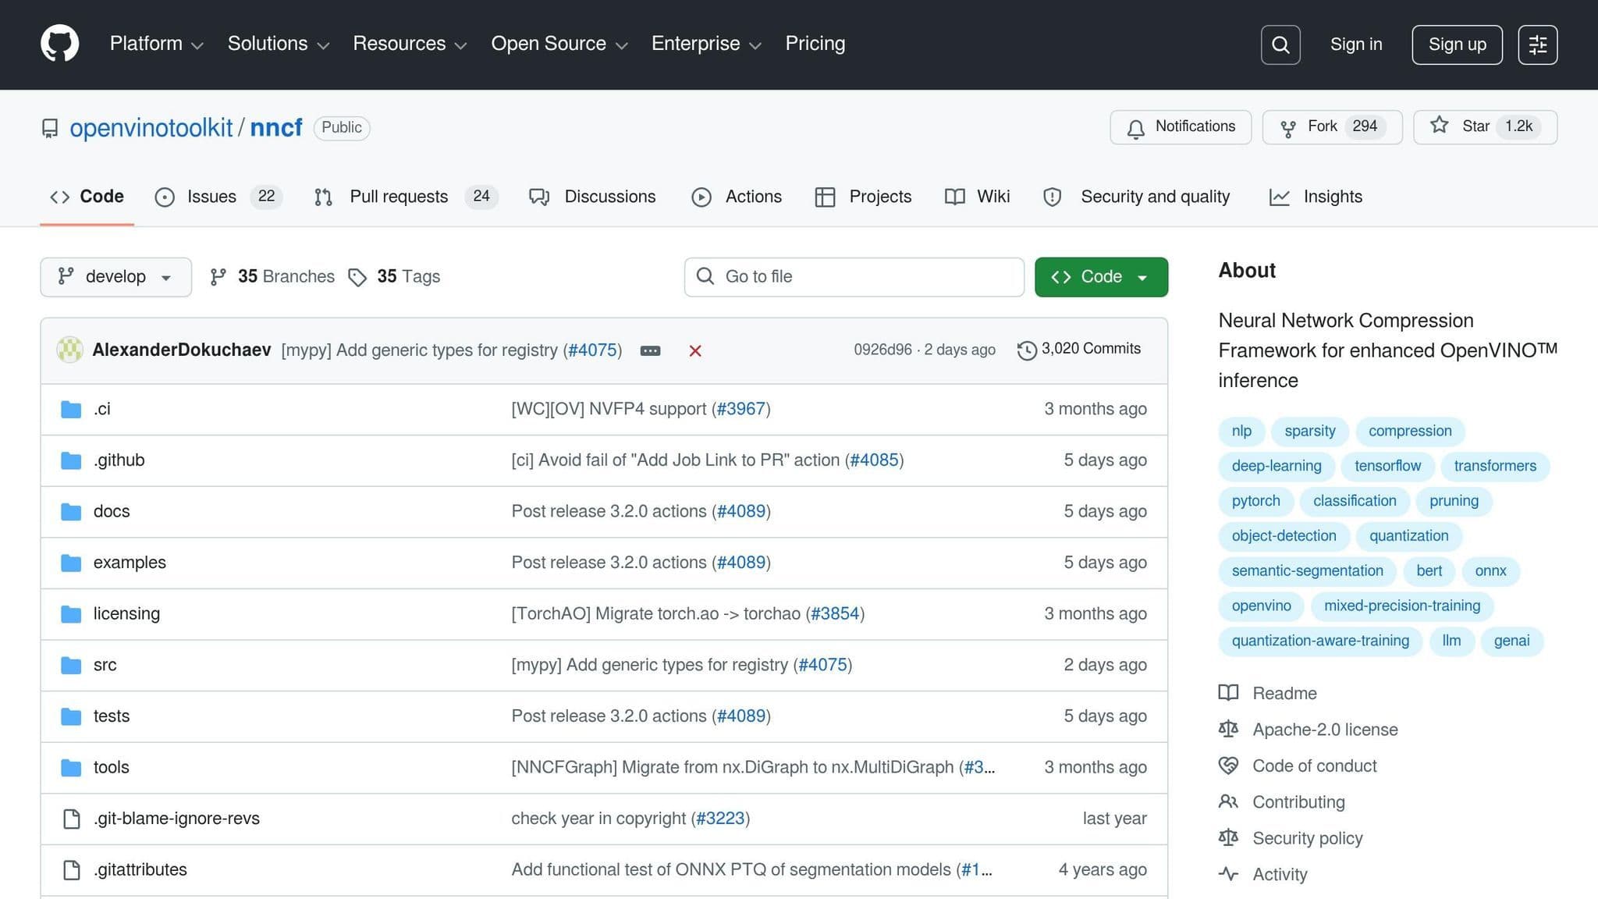Expand the Open Source menu

pyautogui.click(x=559, y=44)
